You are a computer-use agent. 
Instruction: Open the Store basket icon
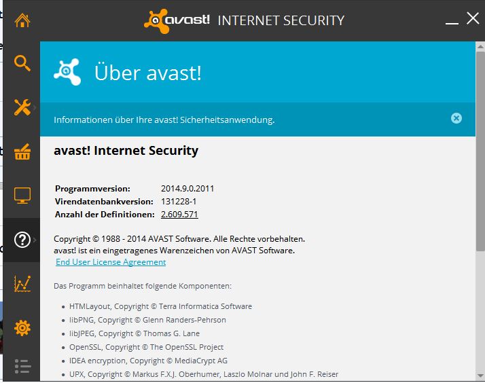tap(22, 152)
